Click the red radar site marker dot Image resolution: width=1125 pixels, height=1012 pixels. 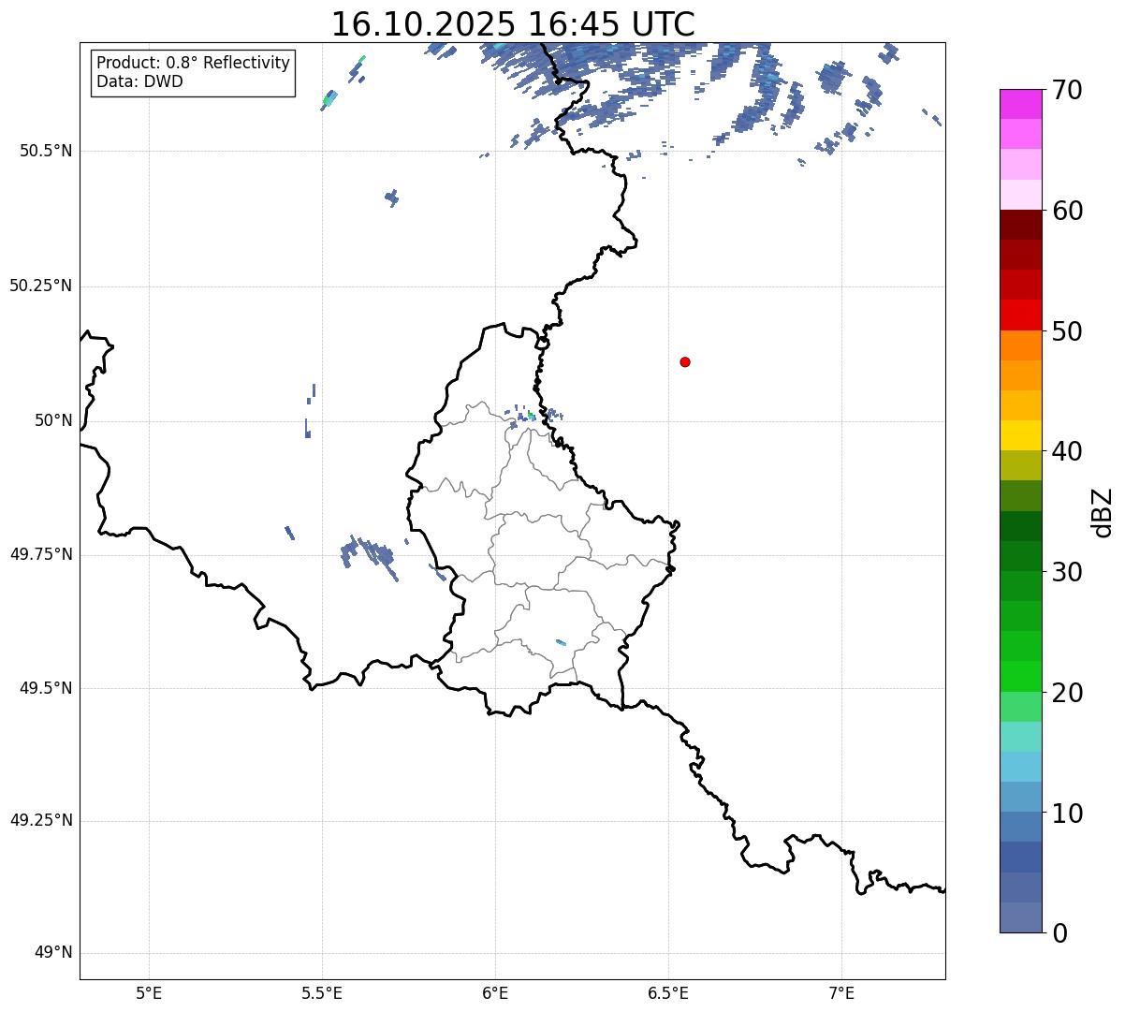coord(685,361)
